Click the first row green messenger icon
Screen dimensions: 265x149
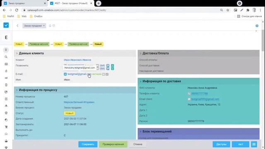(113, 65)
